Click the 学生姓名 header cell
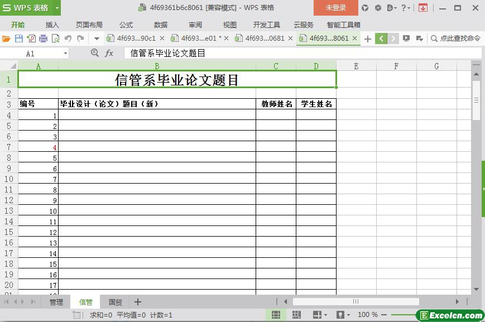Viewport: 485px width, 322px height. pyautogui.click(x=316, y=104)
